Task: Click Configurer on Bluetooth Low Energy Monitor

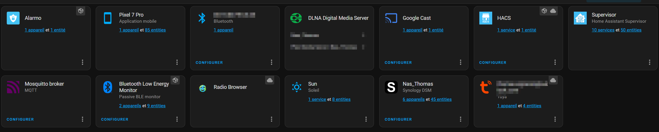Action: [x=115, y=119]
